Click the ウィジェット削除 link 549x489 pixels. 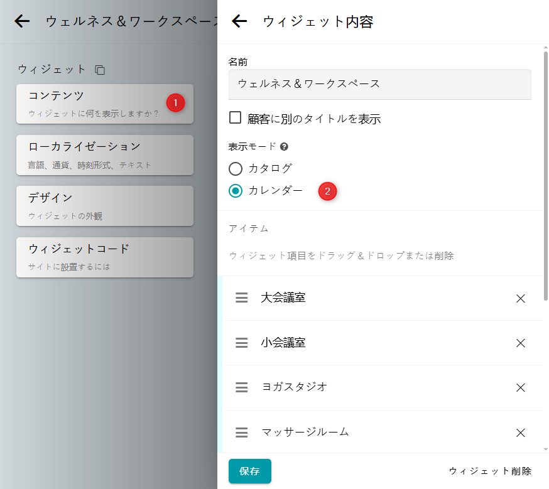(490, 471)
